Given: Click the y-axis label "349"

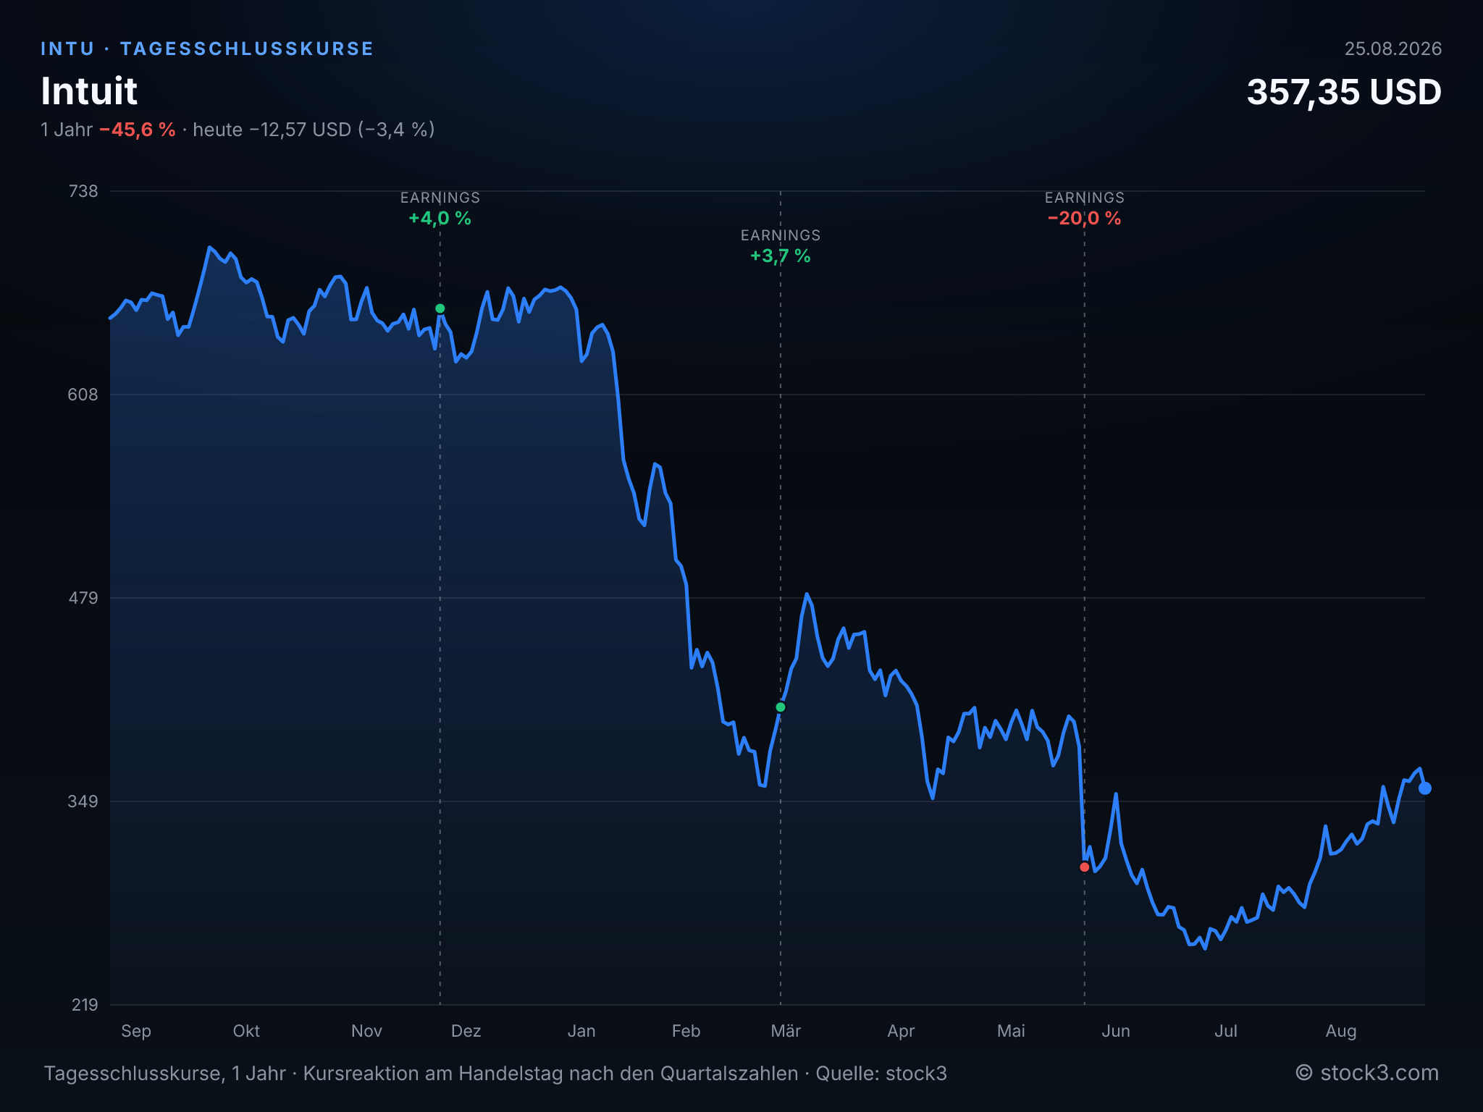Looking at the screenshot, I should [x=83, y=801].
